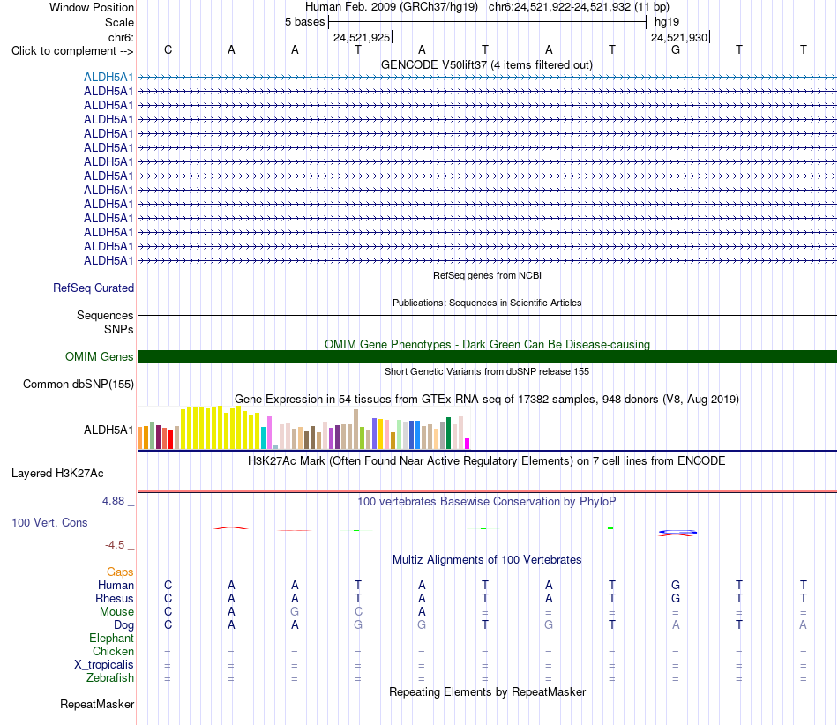The image size is (838, 725).
Task: Click the 24,521,925 position marker
Action: pyautogui.click(x=362, y=37)
